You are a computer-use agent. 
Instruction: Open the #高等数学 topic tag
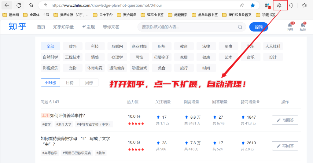click(x=50, y=153)
